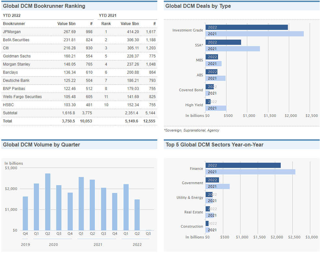
Task: Click the Finance 2022 sector bar
Action: click(x=243, y=165)
